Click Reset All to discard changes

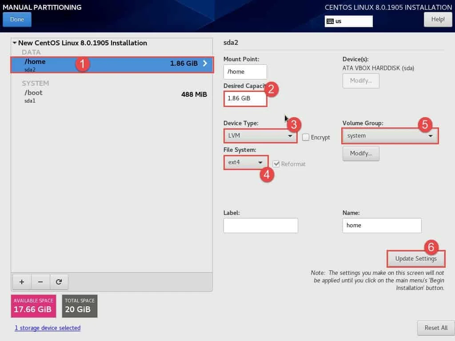coord(436,328)
